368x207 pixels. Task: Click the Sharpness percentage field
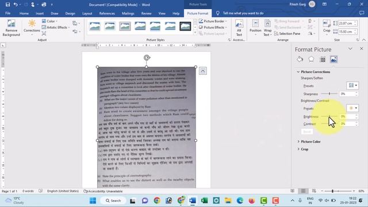[347, 94]
